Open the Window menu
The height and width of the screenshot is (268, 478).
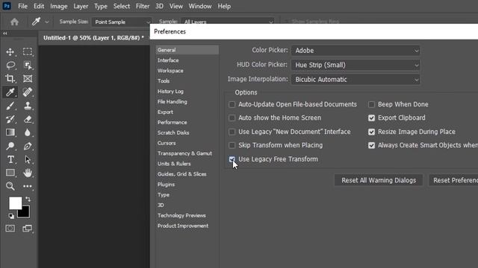pyautogui.click(x=200, y=6)
